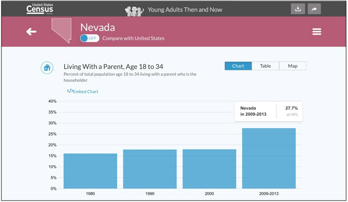Select the Chart view tab
Image resolution: width=348 pixels, height=202 pixels.
pyautogui.click(x=238, y=66)
